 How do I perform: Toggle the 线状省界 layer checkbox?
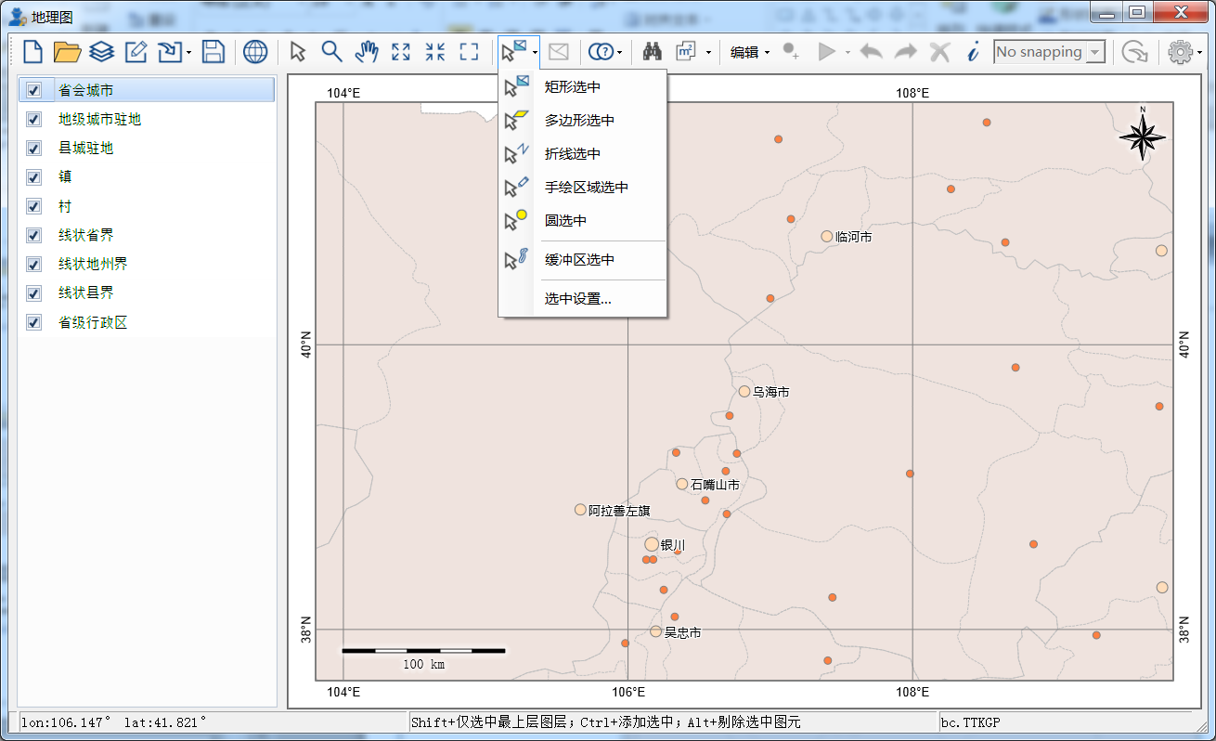(x=34, y=235)
